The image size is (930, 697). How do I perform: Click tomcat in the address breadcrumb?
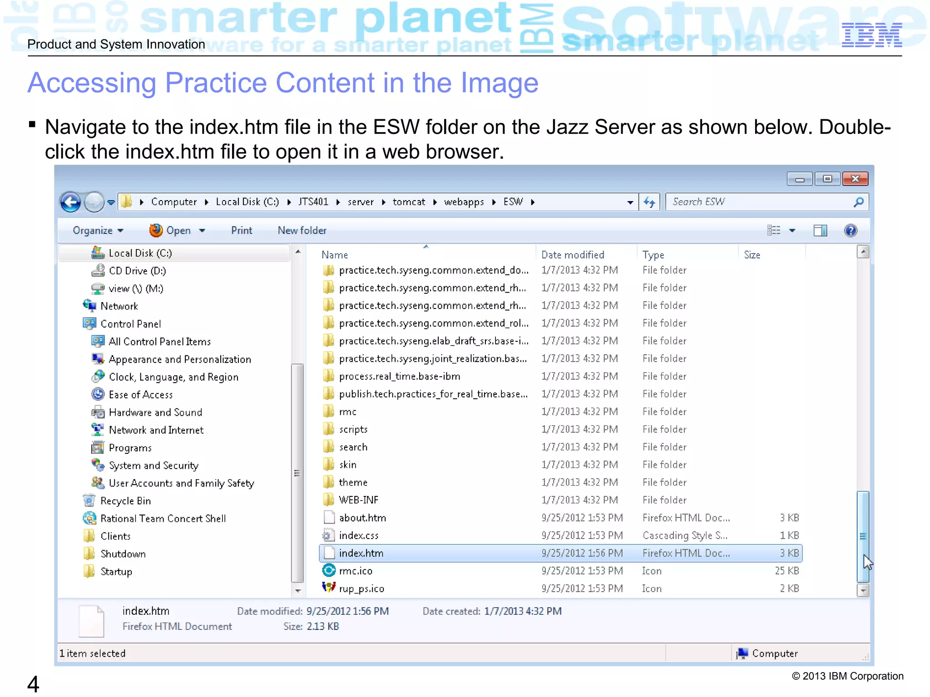pyautogui.click(x=409, y=202)
